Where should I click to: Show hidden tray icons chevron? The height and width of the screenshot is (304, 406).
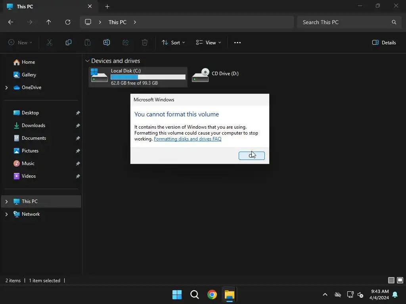(325, 294)
